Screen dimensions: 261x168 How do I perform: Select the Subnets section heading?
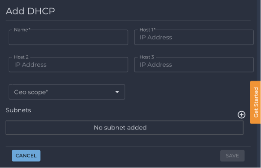point(18,110)
